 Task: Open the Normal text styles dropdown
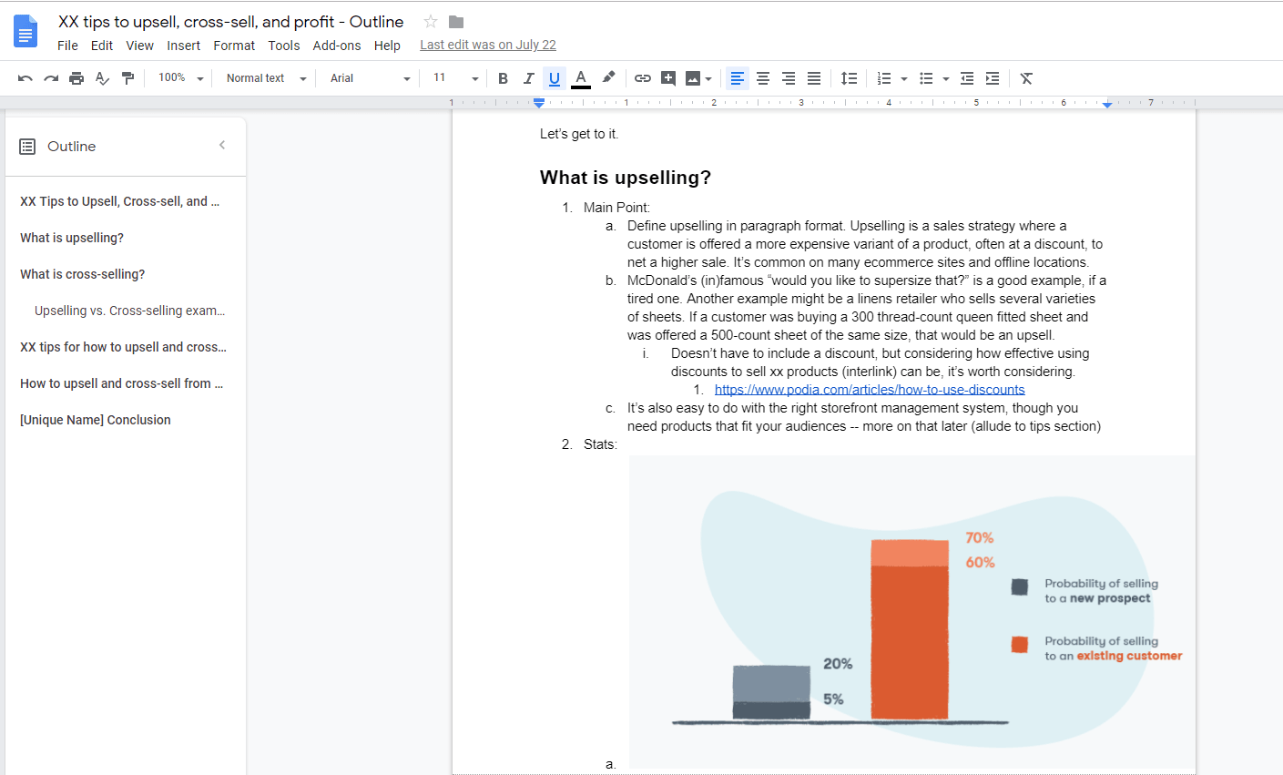[x=266, y=78]
